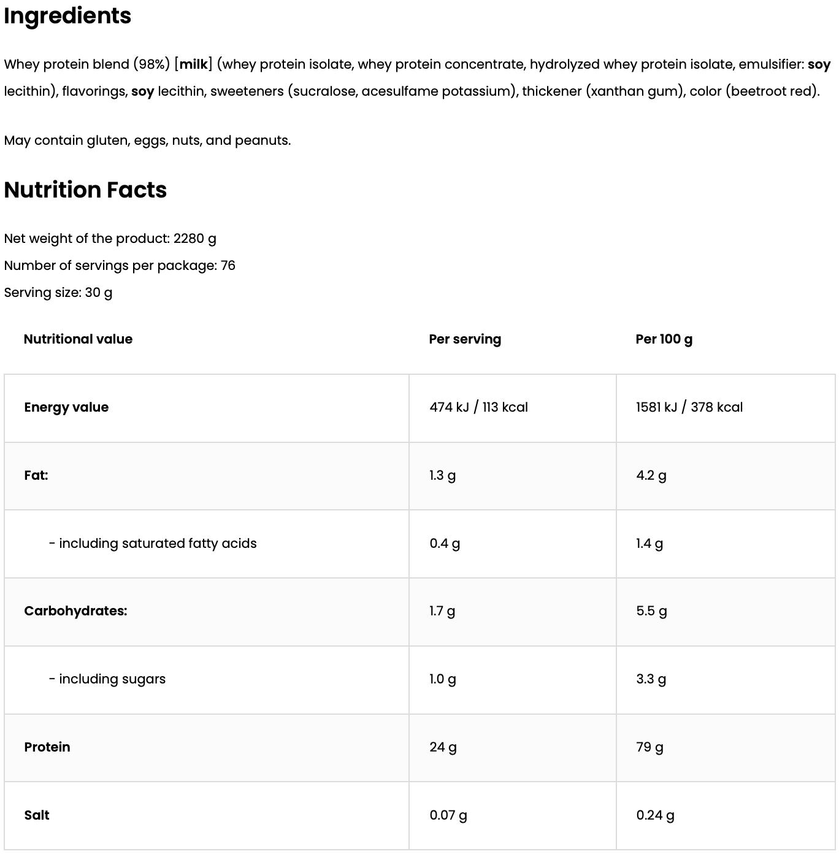Click the allergen warning about gluten and eggs

tap(147, 140)
